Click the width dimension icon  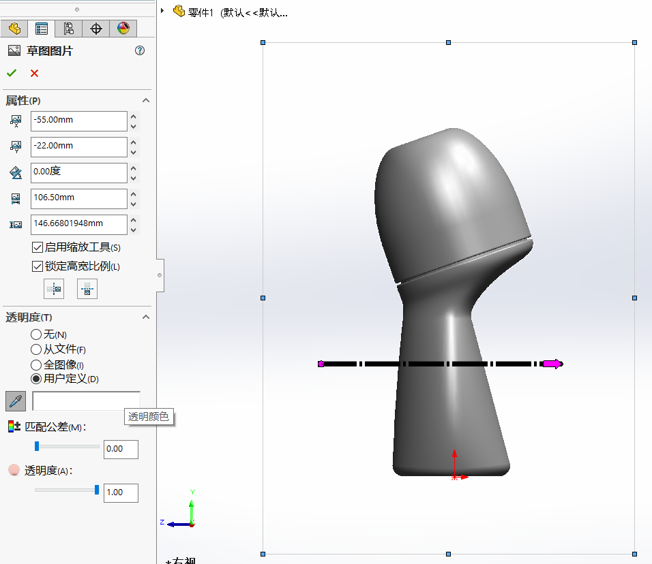(x=16, y=199)
